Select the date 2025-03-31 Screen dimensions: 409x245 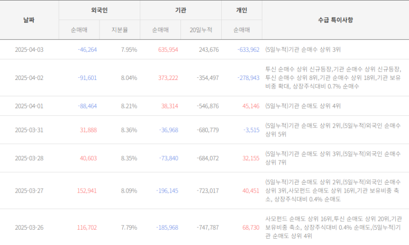coord(29,130)
